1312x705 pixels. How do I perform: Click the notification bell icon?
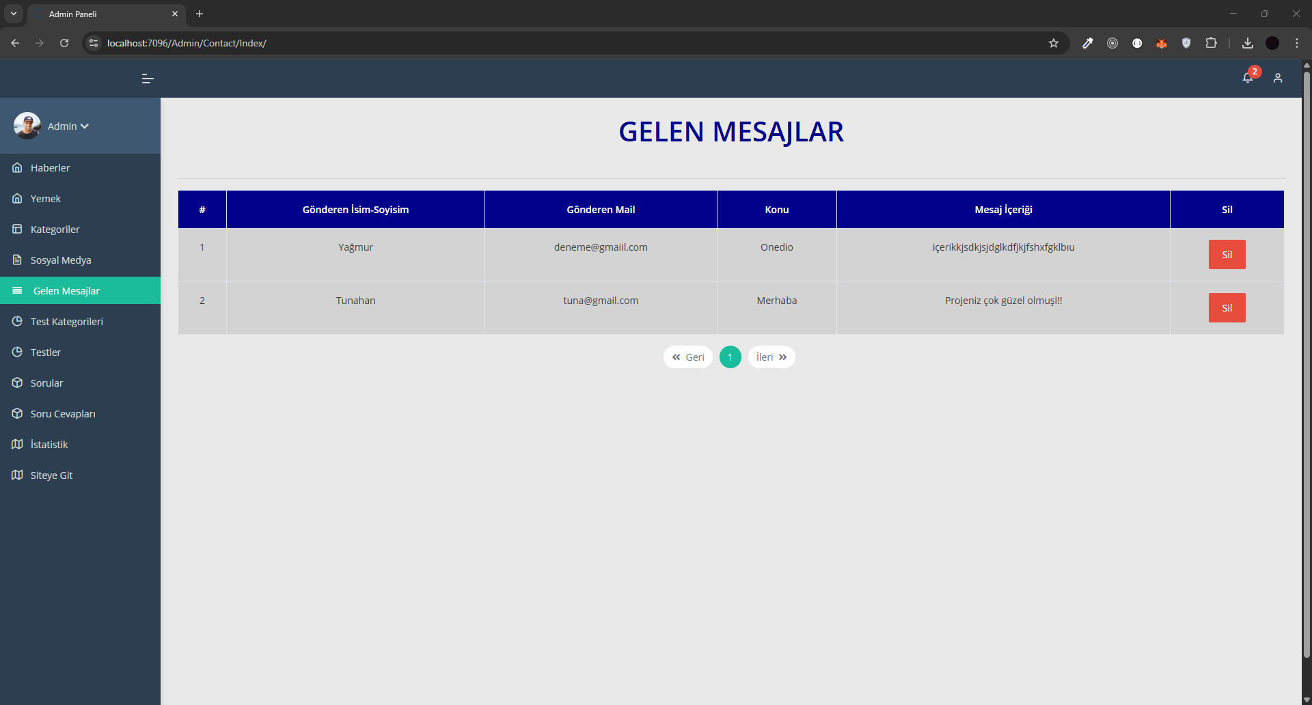pyautogui.click(x=1247, y=78)
